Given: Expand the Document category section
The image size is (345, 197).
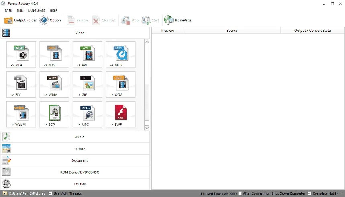Looking at the screenshot, I should pos(75,160).
